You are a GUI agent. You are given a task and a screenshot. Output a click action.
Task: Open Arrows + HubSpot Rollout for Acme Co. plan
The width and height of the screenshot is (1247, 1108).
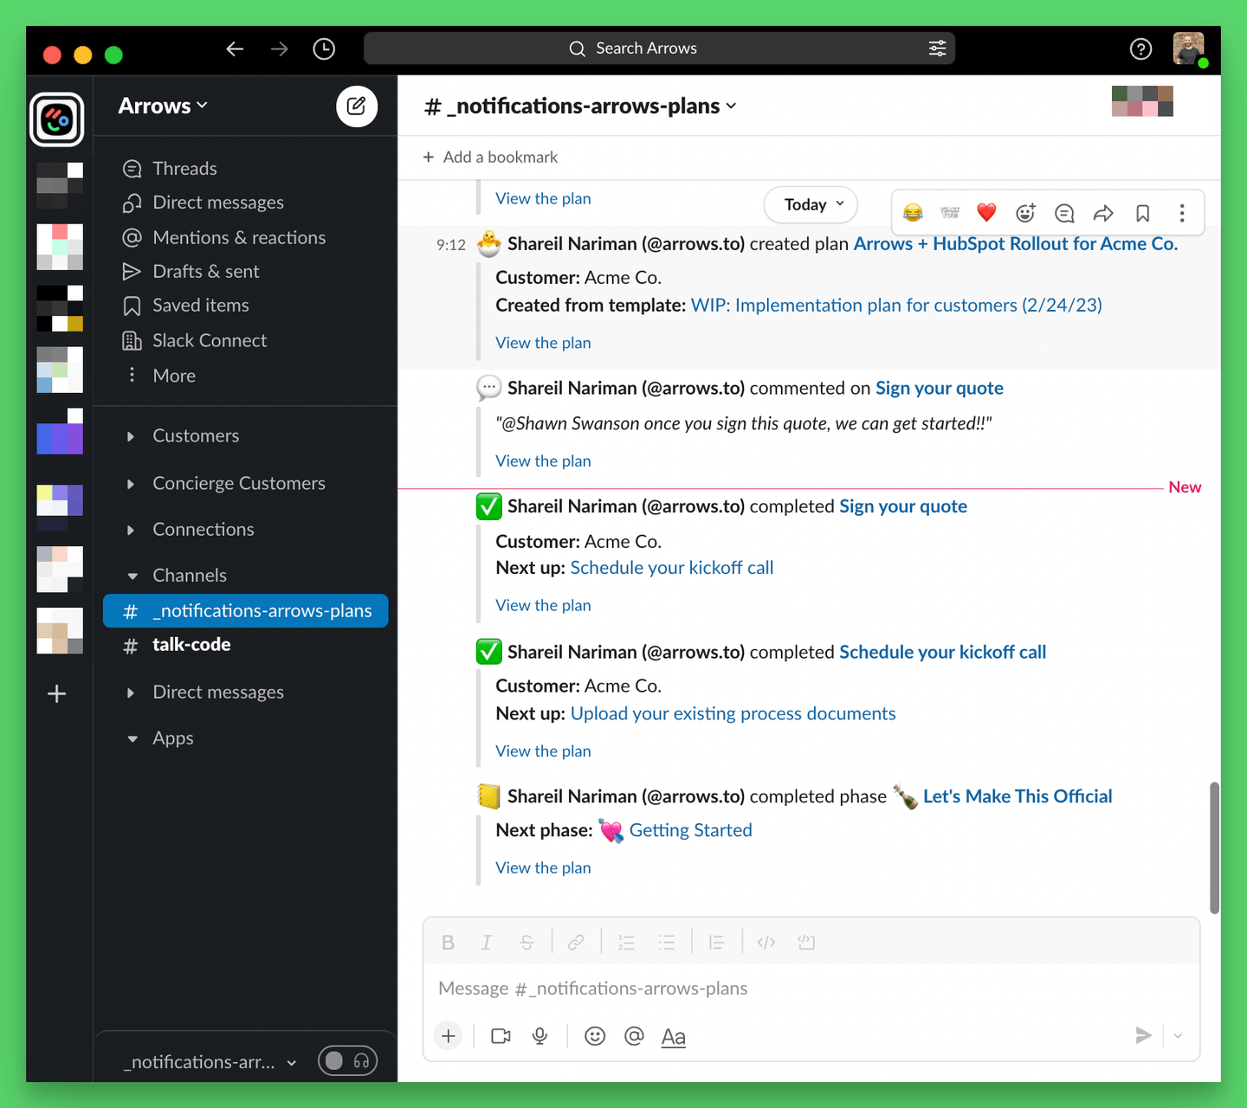1016,244
